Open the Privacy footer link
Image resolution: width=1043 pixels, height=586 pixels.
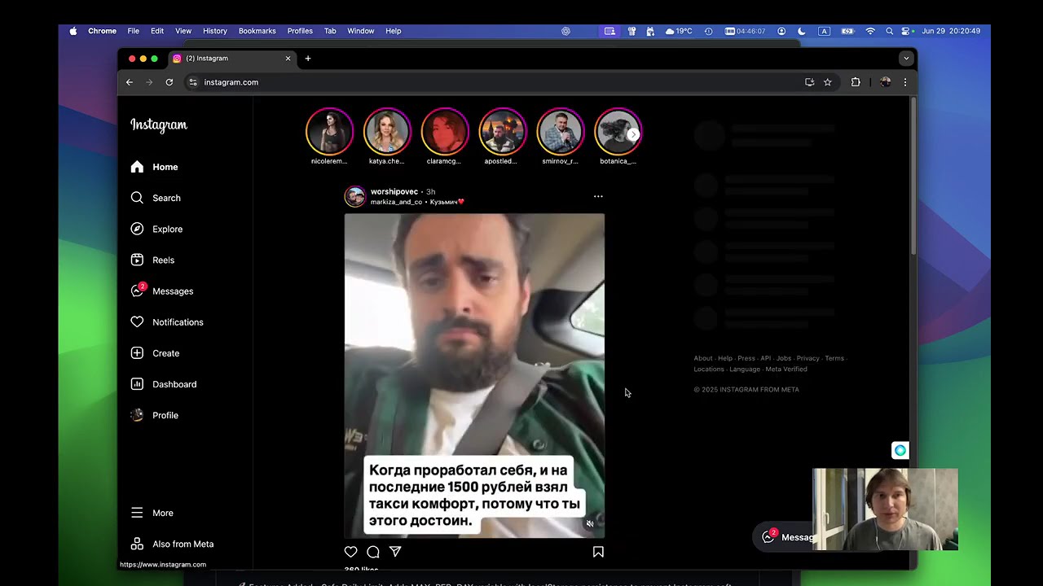(x=808, y=358)
